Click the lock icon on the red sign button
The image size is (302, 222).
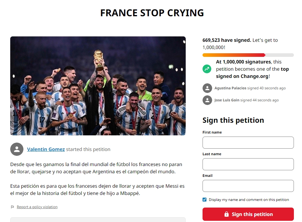click(x=227, y=214)
